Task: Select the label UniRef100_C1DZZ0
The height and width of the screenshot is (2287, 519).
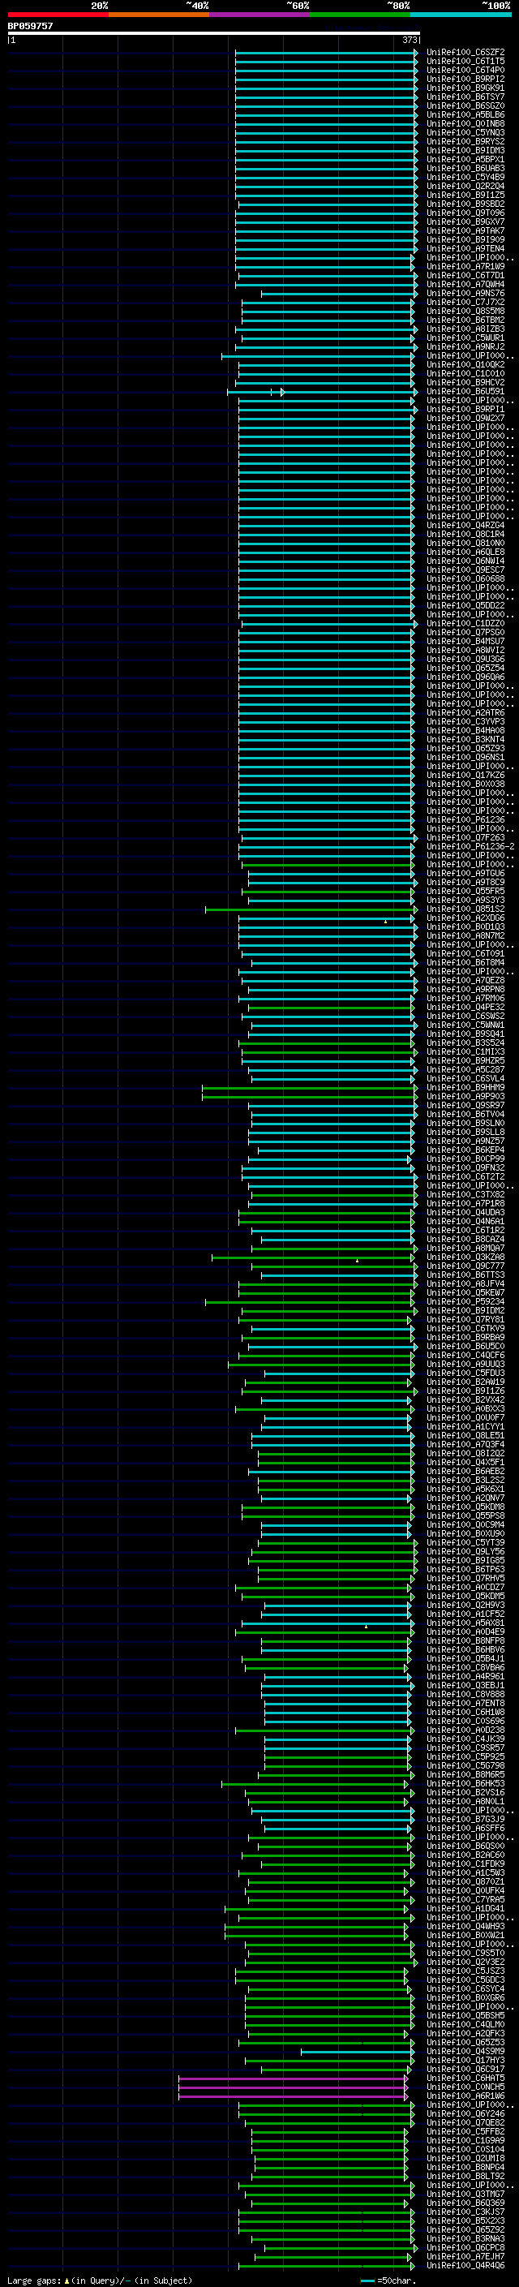Action: point(465,624)
